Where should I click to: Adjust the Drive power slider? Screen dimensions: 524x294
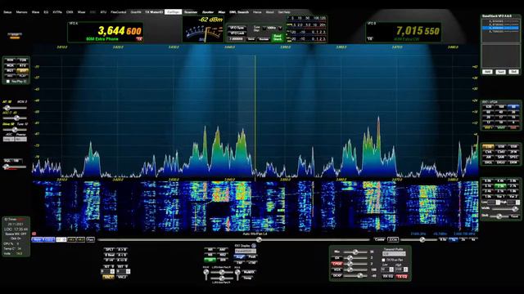pos(16,130)
